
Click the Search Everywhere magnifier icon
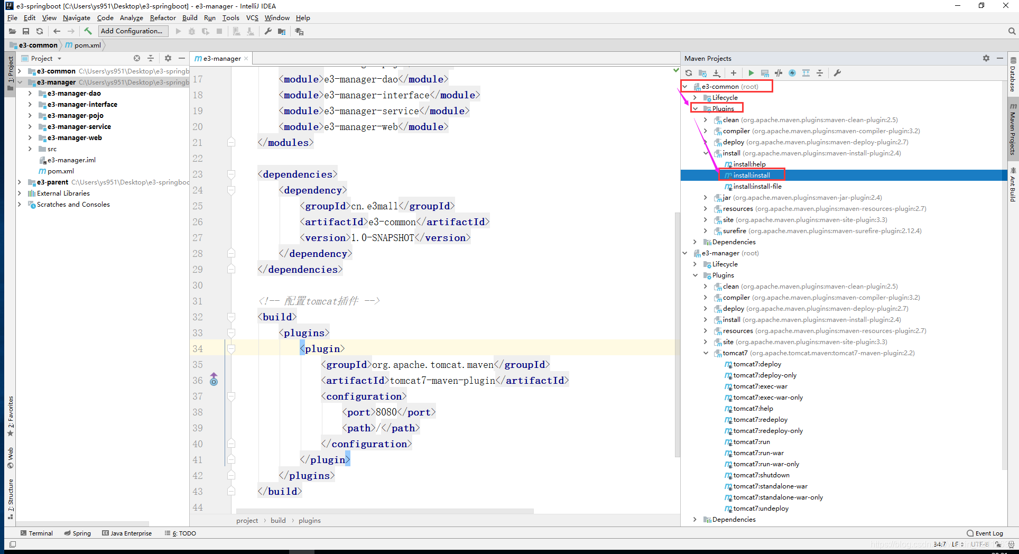click(x=1012, y=31)
